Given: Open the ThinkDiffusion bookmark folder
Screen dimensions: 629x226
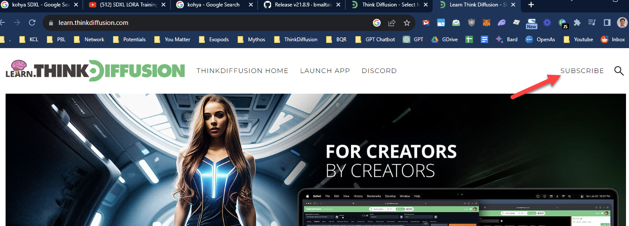Looking at the screenshot, I should pyautogui.click(x=295, y=40).
